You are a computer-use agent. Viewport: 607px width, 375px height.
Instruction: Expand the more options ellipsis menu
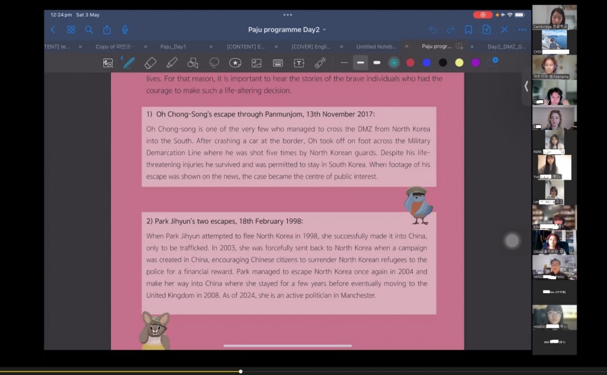(522, 30)
